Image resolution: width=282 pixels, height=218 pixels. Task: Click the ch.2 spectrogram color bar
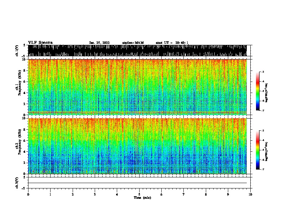[258, 150]
